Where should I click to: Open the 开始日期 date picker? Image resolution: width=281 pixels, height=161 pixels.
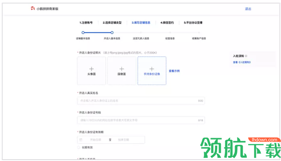pos(96,140)
